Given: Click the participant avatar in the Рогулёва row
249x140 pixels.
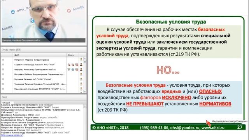Looking at the screenshot, I should (81, 74).
